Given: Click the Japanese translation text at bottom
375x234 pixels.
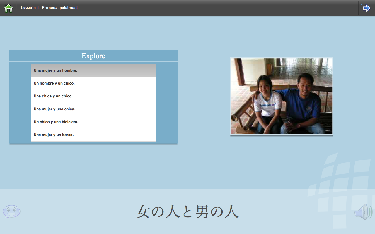Looking at the screenshot, I should (187, 212).
